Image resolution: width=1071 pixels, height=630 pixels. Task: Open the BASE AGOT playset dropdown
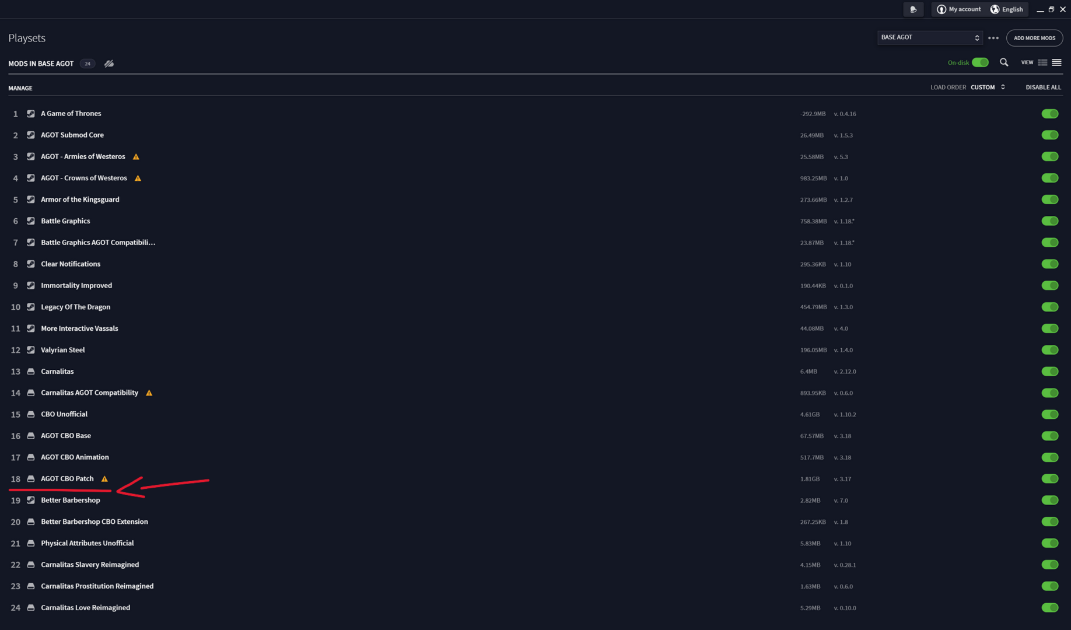tap(930, 37)
